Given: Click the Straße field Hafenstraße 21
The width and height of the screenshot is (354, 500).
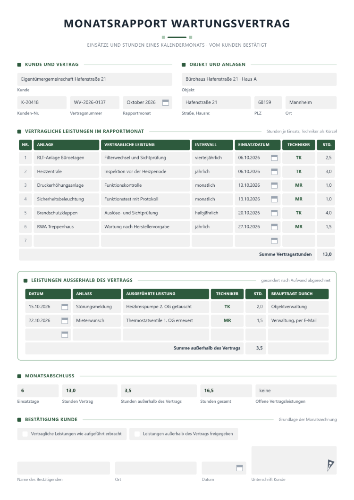Looking at the screenshot, I should [216, 102].
